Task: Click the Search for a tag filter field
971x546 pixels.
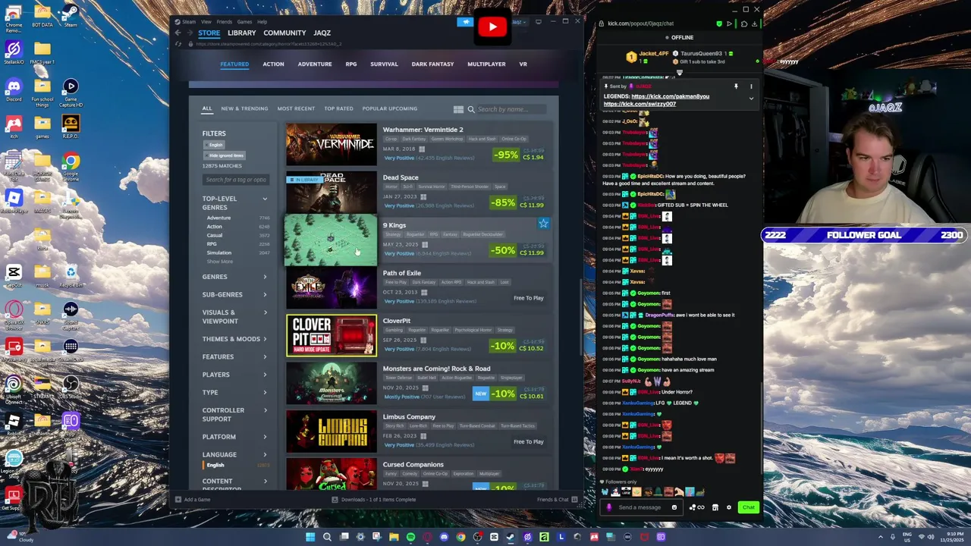Action: [236, 180]
